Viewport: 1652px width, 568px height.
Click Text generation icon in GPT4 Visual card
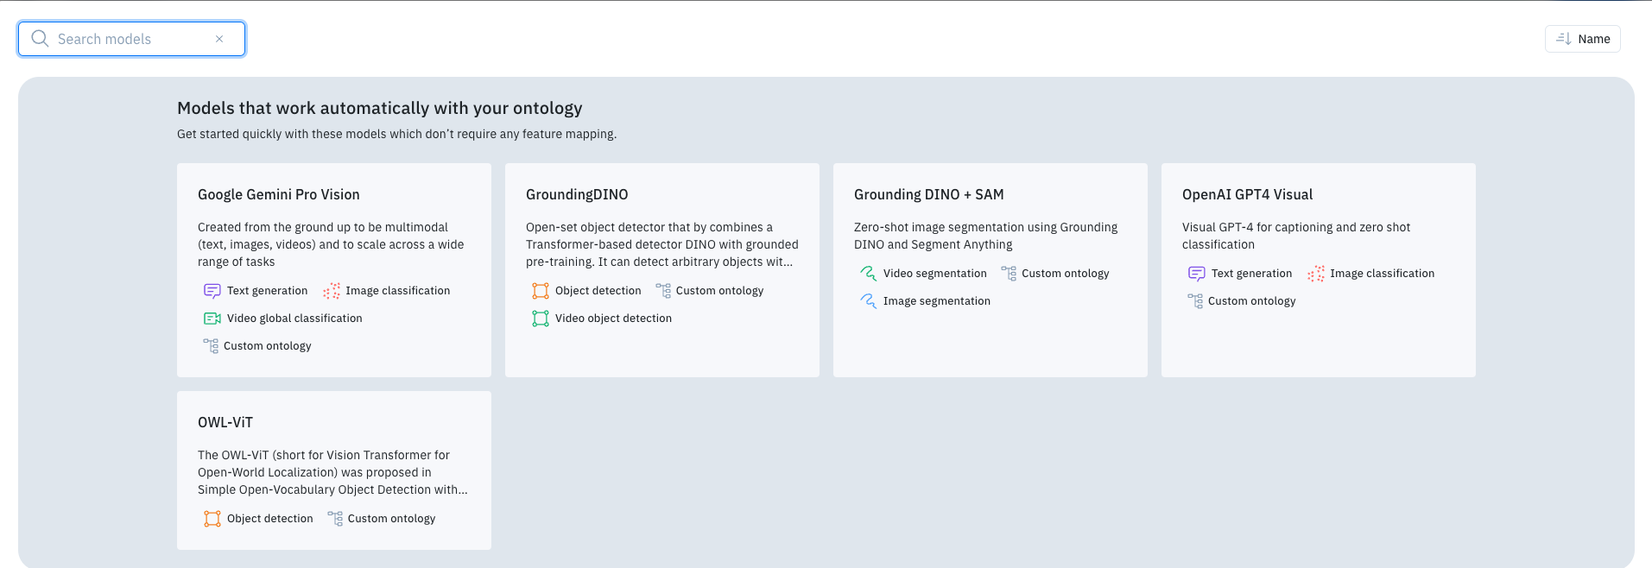point(1196,274)
